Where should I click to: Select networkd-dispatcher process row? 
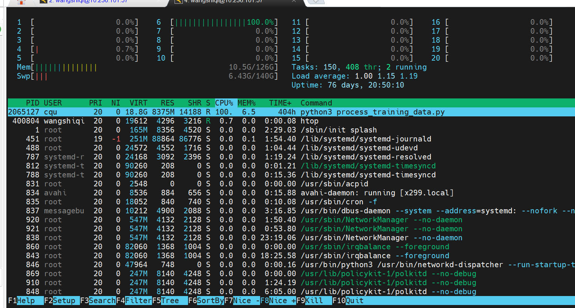point(291,265)
